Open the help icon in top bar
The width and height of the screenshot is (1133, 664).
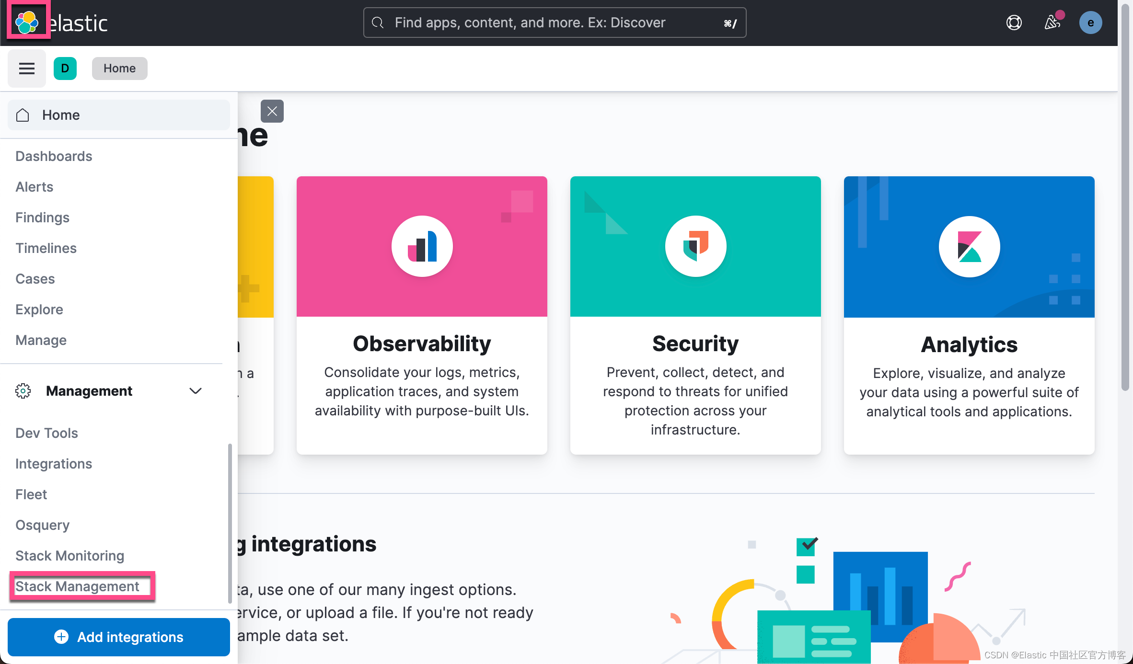point(1014,22)
